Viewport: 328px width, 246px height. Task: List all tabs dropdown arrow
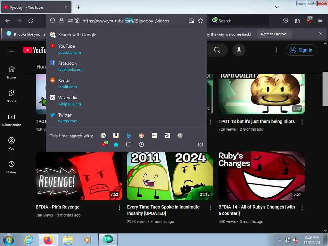click(276, 7)
